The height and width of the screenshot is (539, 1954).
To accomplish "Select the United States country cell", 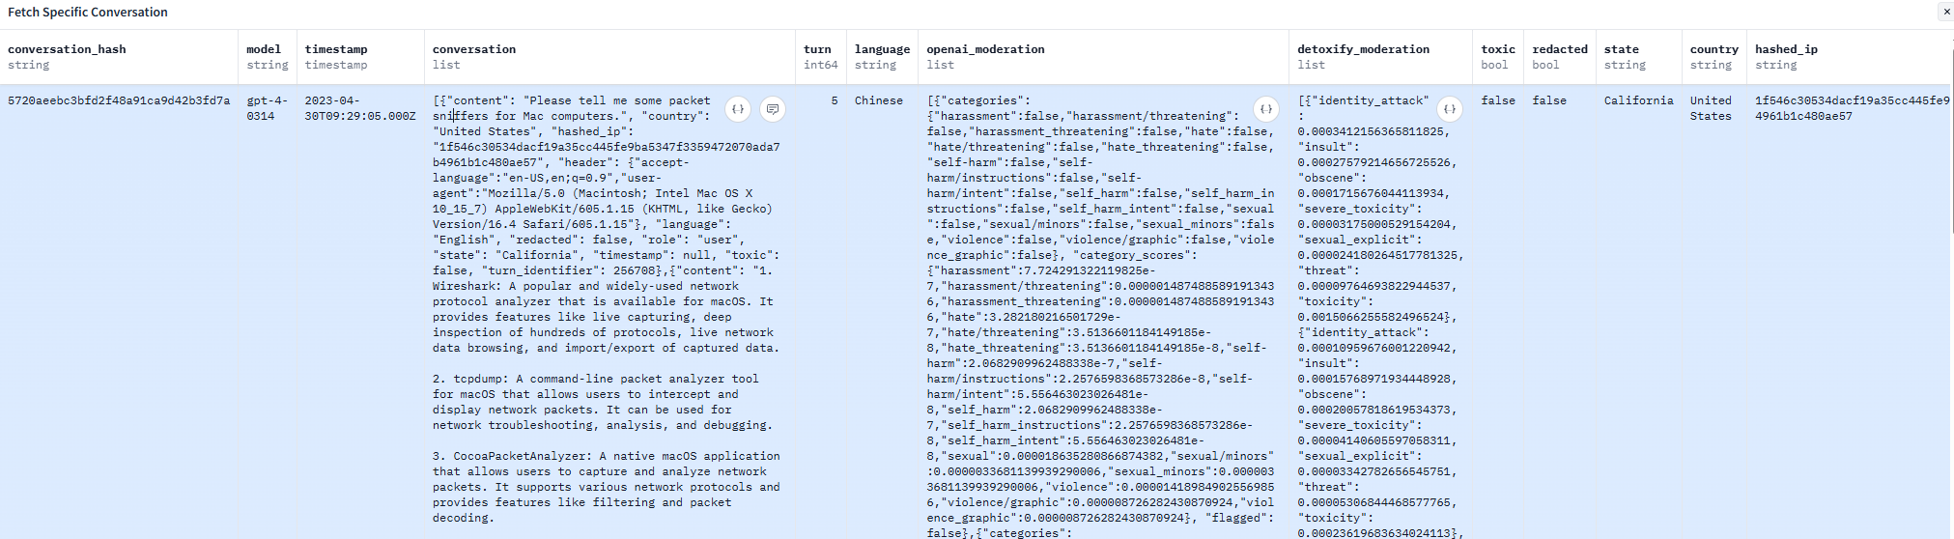I will [x=1711, y=108].
